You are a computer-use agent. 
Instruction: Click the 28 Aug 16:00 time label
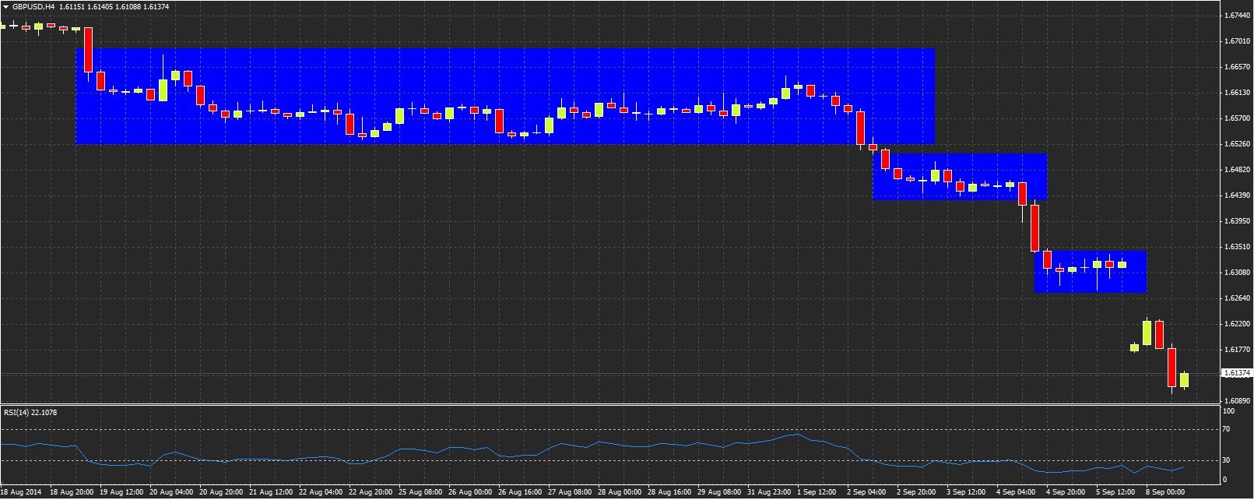pos(669,492)
